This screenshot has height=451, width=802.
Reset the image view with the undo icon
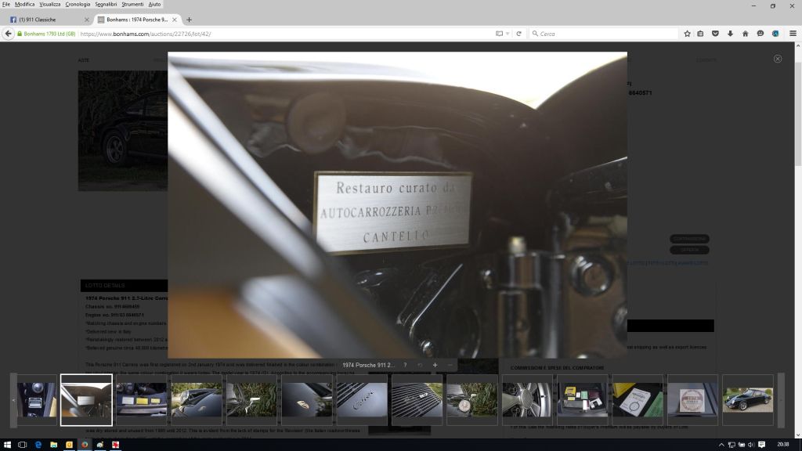(420, 365)
